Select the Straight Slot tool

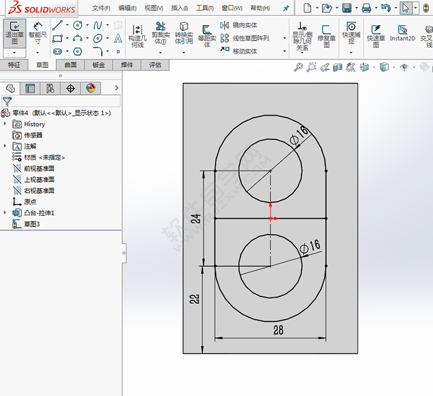(58, 52)
